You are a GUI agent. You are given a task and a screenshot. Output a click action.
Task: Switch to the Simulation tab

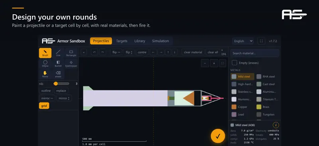(161, 41)
